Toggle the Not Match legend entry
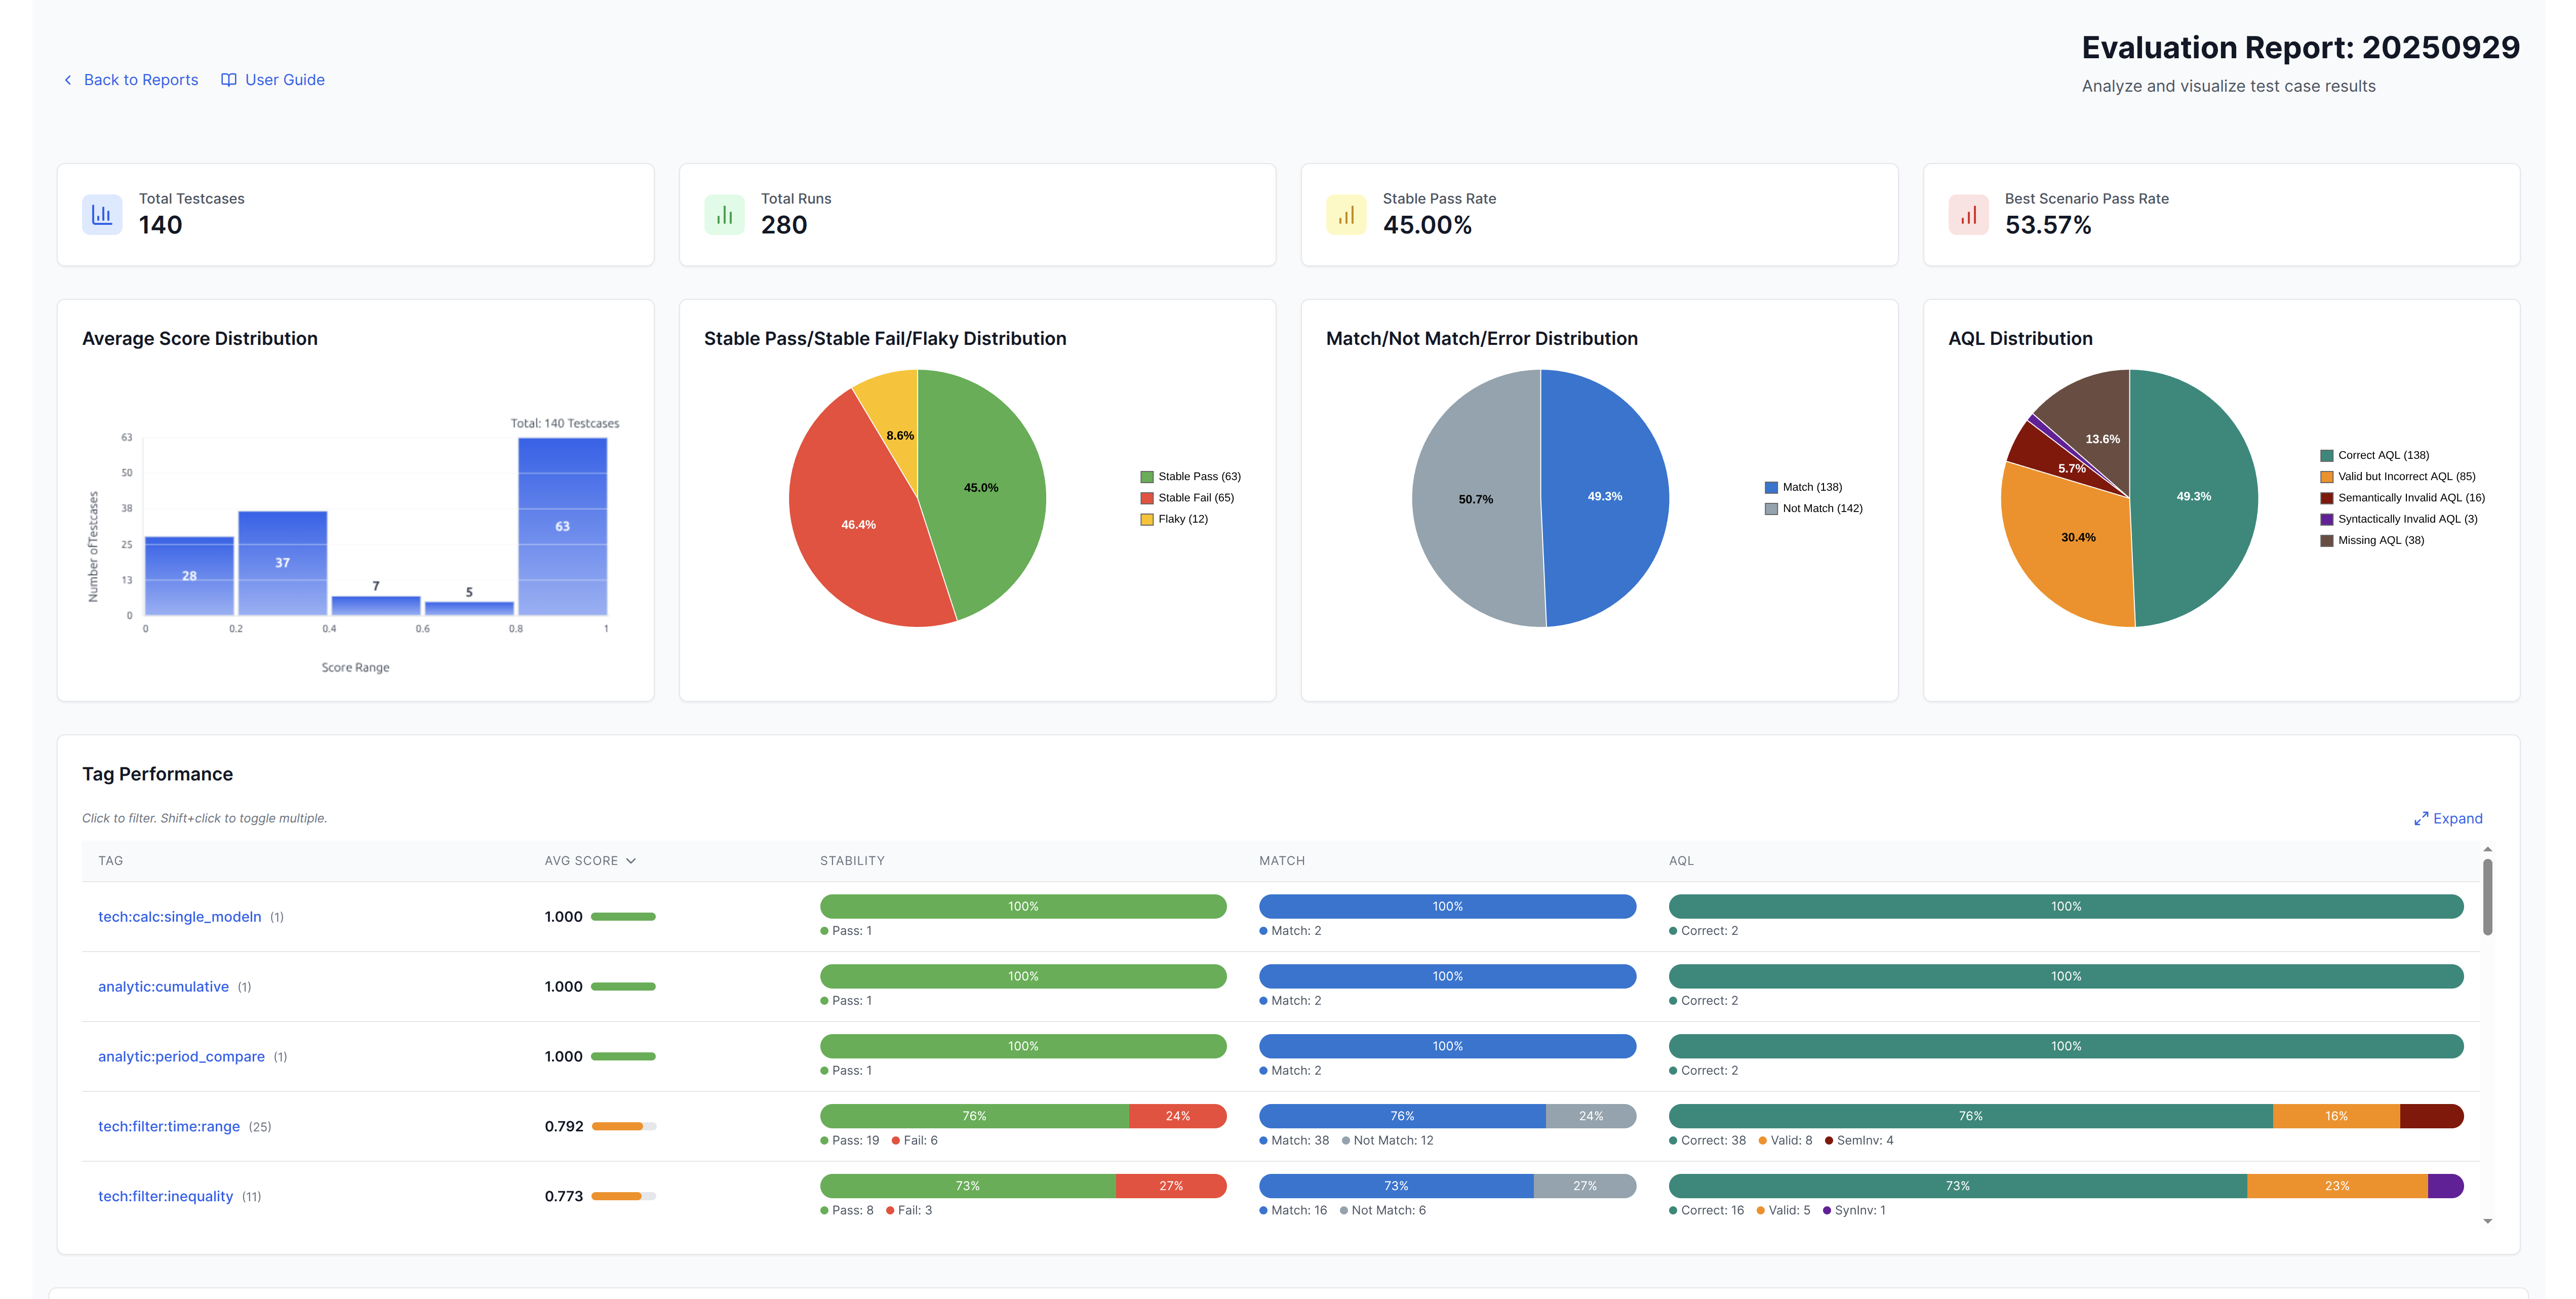2576x1299 pixels. pos(1821,509)
